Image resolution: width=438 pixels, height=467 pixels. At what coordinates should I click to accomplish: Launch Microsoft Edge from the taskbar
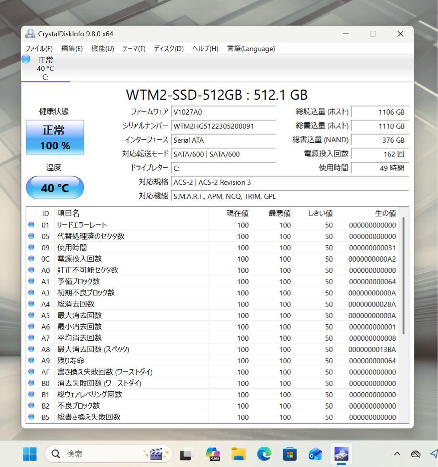pos(265,454)
